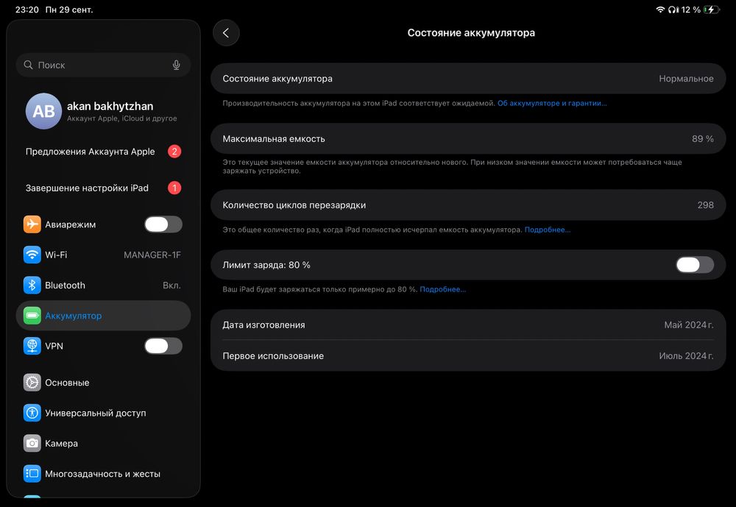The height and width of the screenshot is (507, 736).
Task: Tap the Камера camera icon
Action: click(32, 444)
